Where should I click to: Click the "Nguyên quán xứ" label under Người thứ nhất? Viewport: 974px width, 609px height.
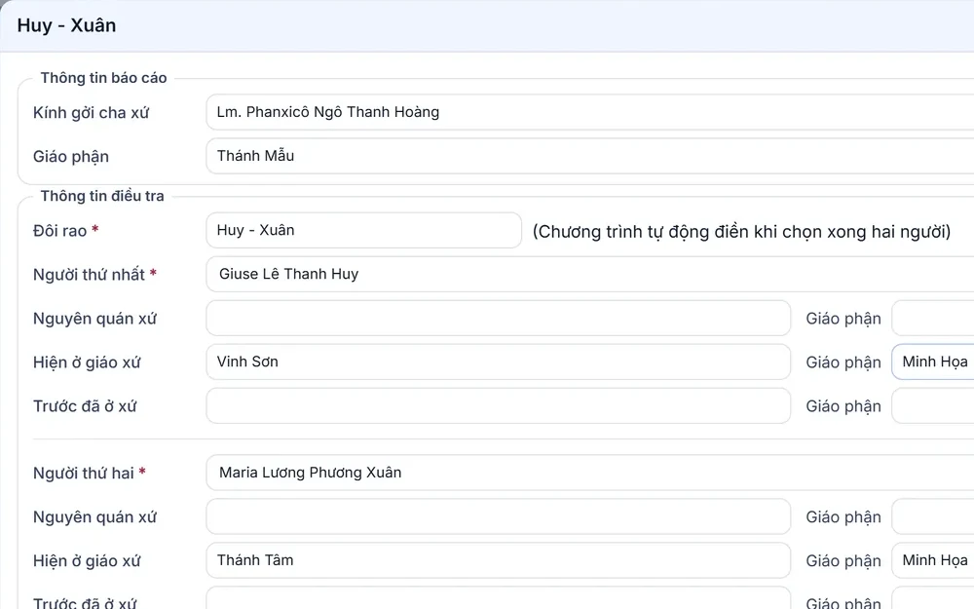95,319
